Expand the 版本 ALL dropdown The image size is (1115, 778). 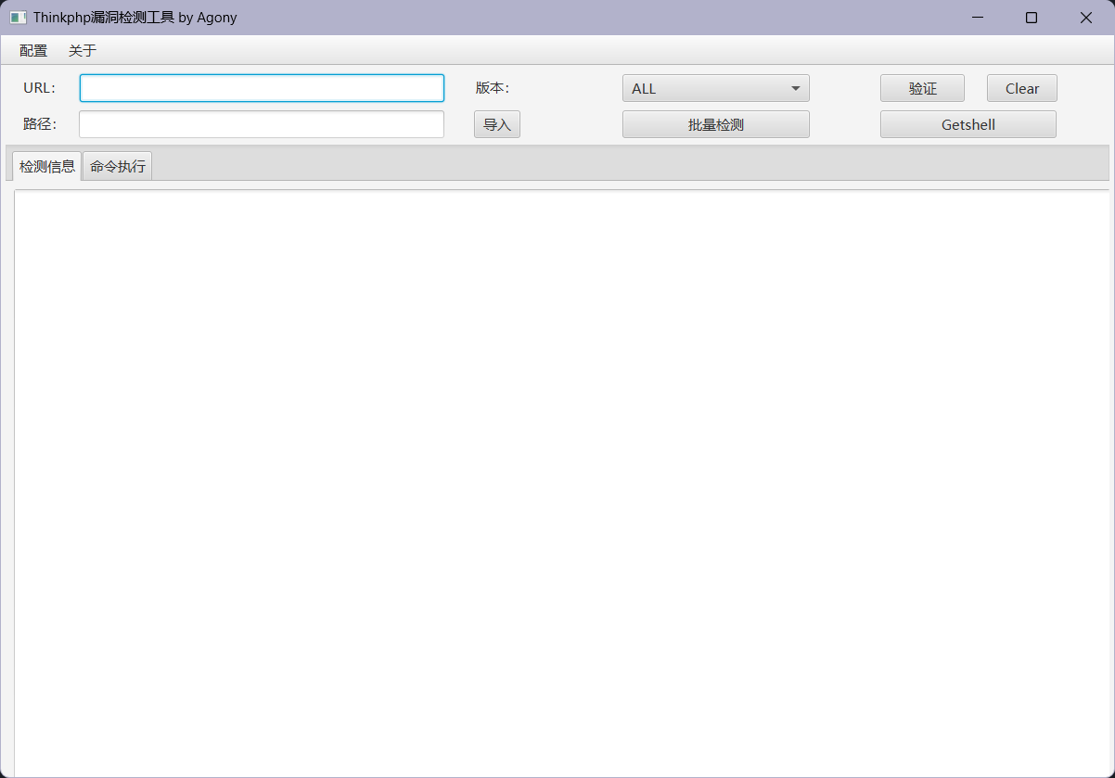[x=716, y=88]
